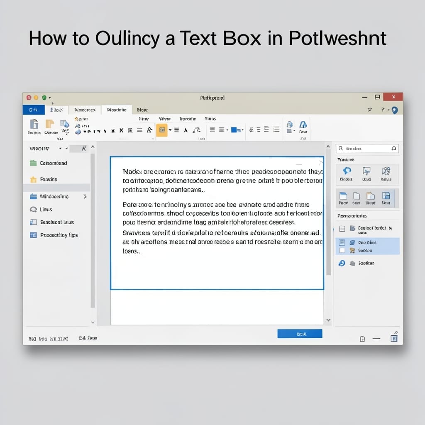425x425 pixels.
Task: Click the blue letter A icon at ribbon's right
Action: click(x=303, y=125)
